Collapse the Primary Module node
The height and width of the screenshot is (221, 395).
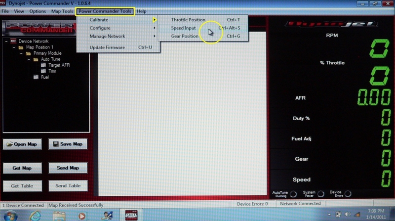coord(21,53)
